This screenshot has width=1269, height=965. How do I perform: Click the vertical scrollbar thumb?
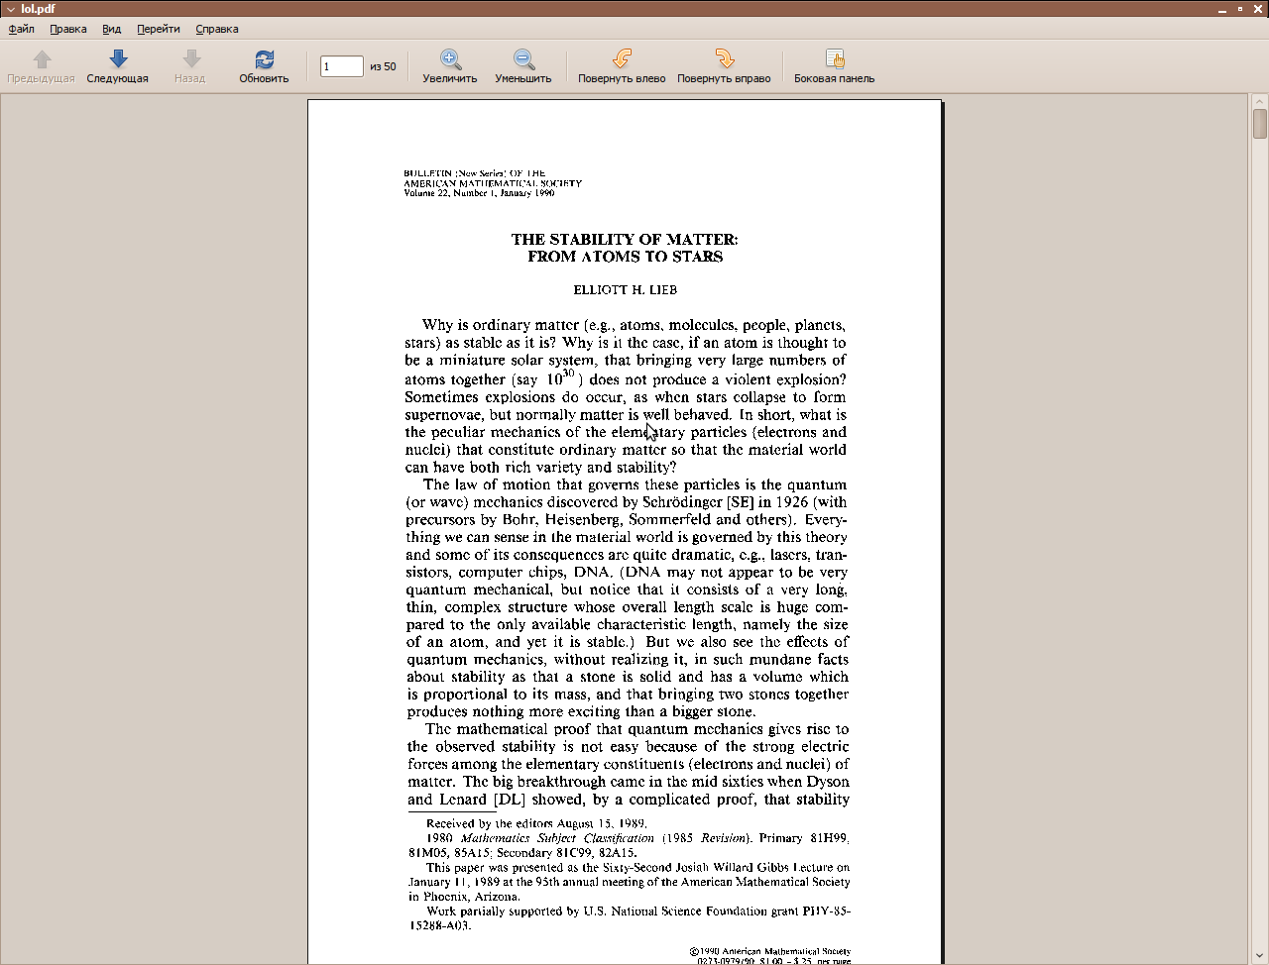[x=1260, y=124]
